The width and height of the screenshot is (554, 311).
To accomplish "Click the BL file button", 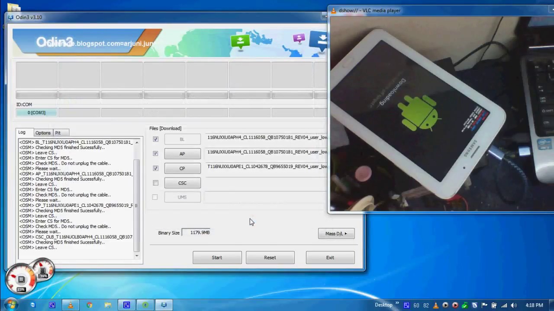I will click(x=182, y=139).
